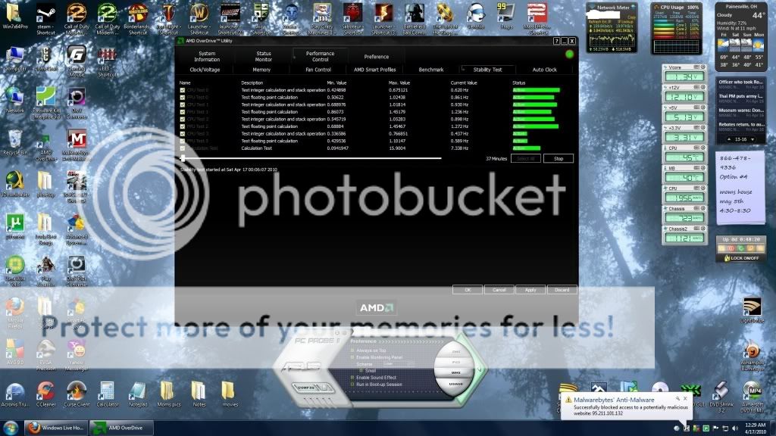This screenshot has height=436, width=776.
Task: Open the Benchmark sub-tab
Action: pos(431,70)
